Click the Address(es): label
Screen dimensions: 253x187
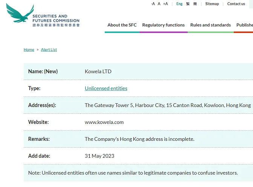42,105
